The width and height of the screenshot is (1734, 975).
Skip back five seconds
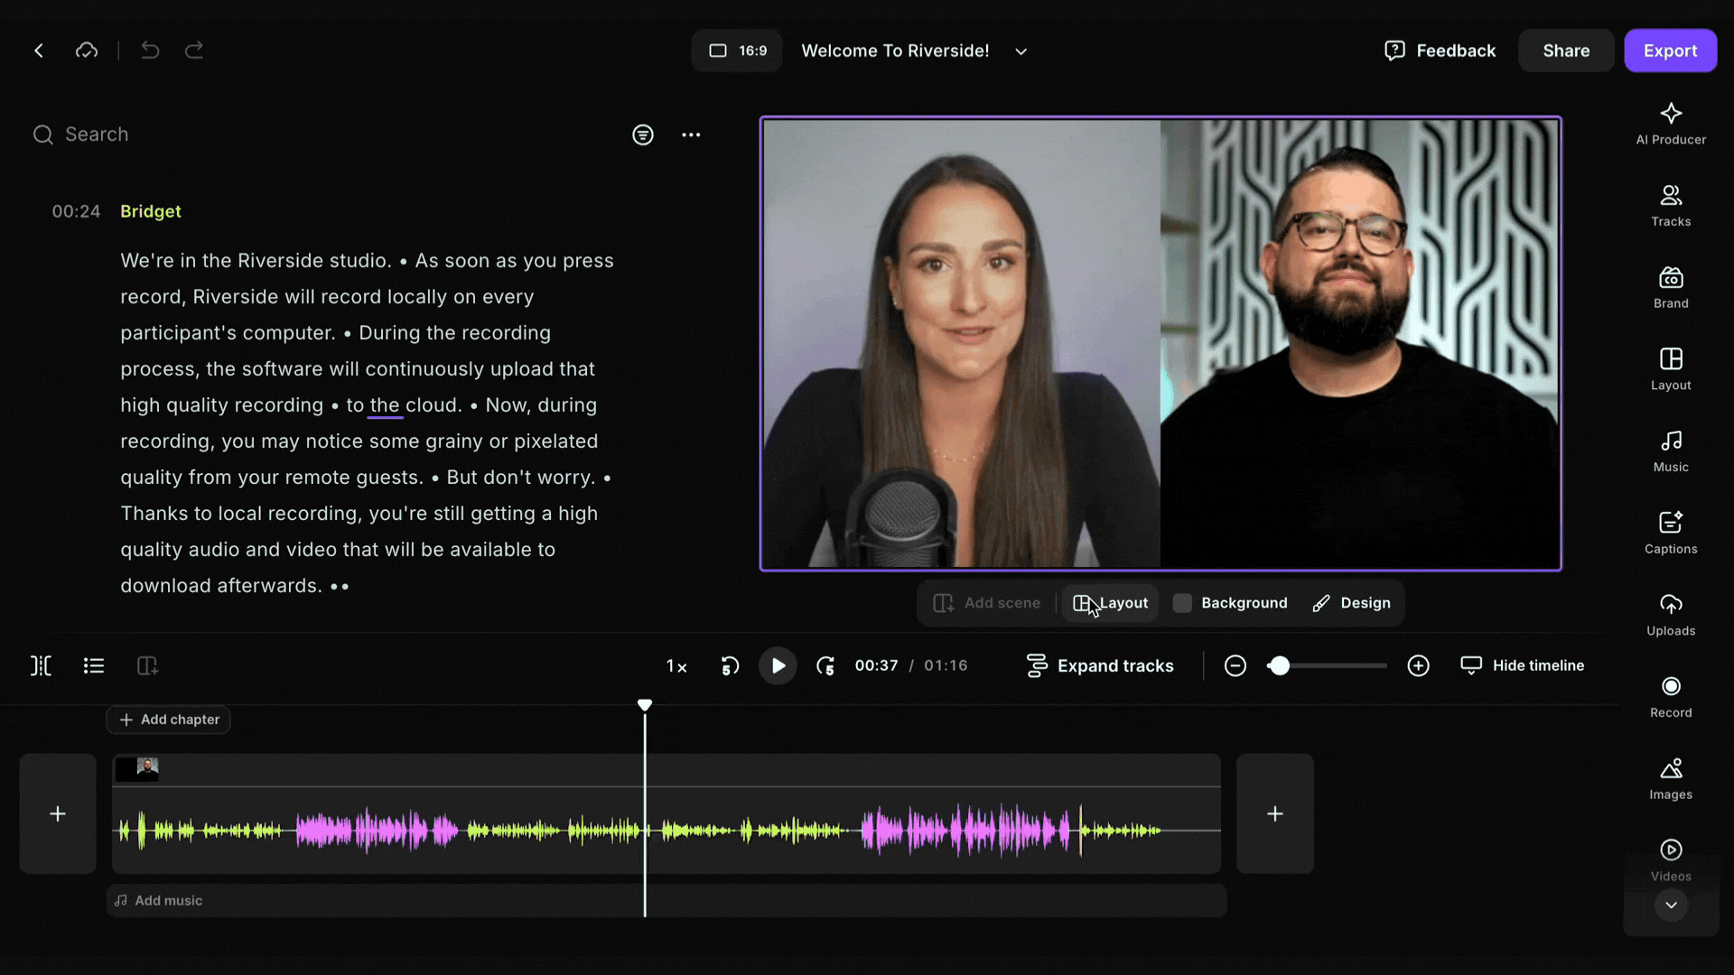(x=730, y=666)
